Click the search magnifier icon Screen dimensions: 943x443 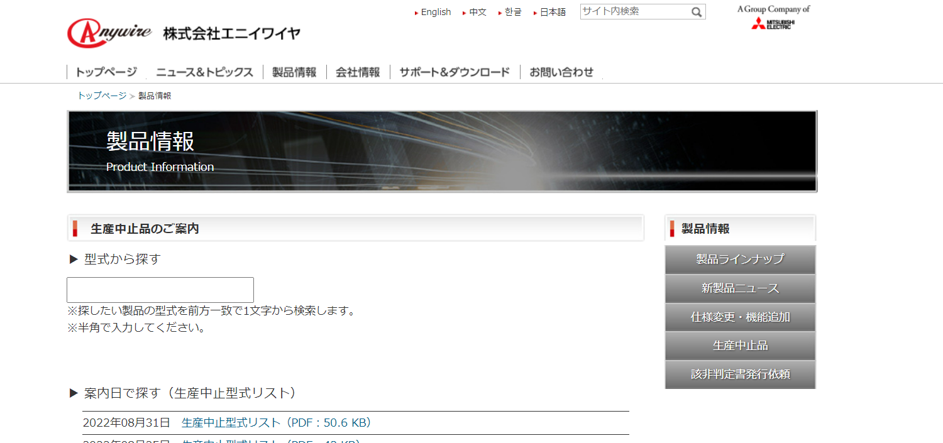(x=697, y=11)
